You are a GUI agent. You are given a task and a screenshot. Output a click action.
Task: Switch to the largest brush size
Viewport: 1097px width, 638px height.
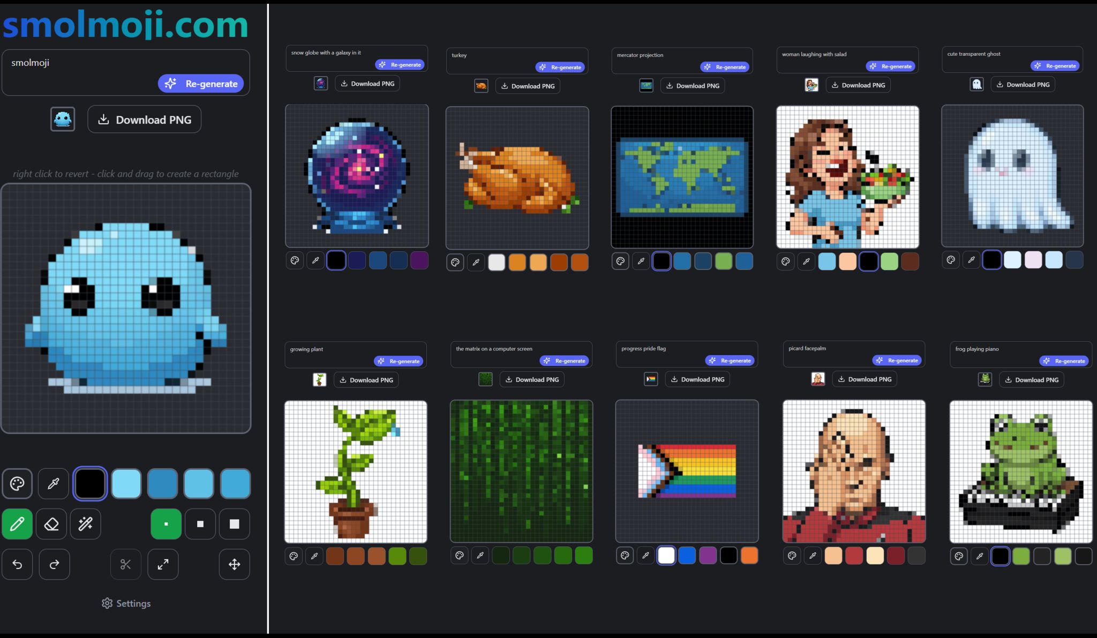(234, 524)
